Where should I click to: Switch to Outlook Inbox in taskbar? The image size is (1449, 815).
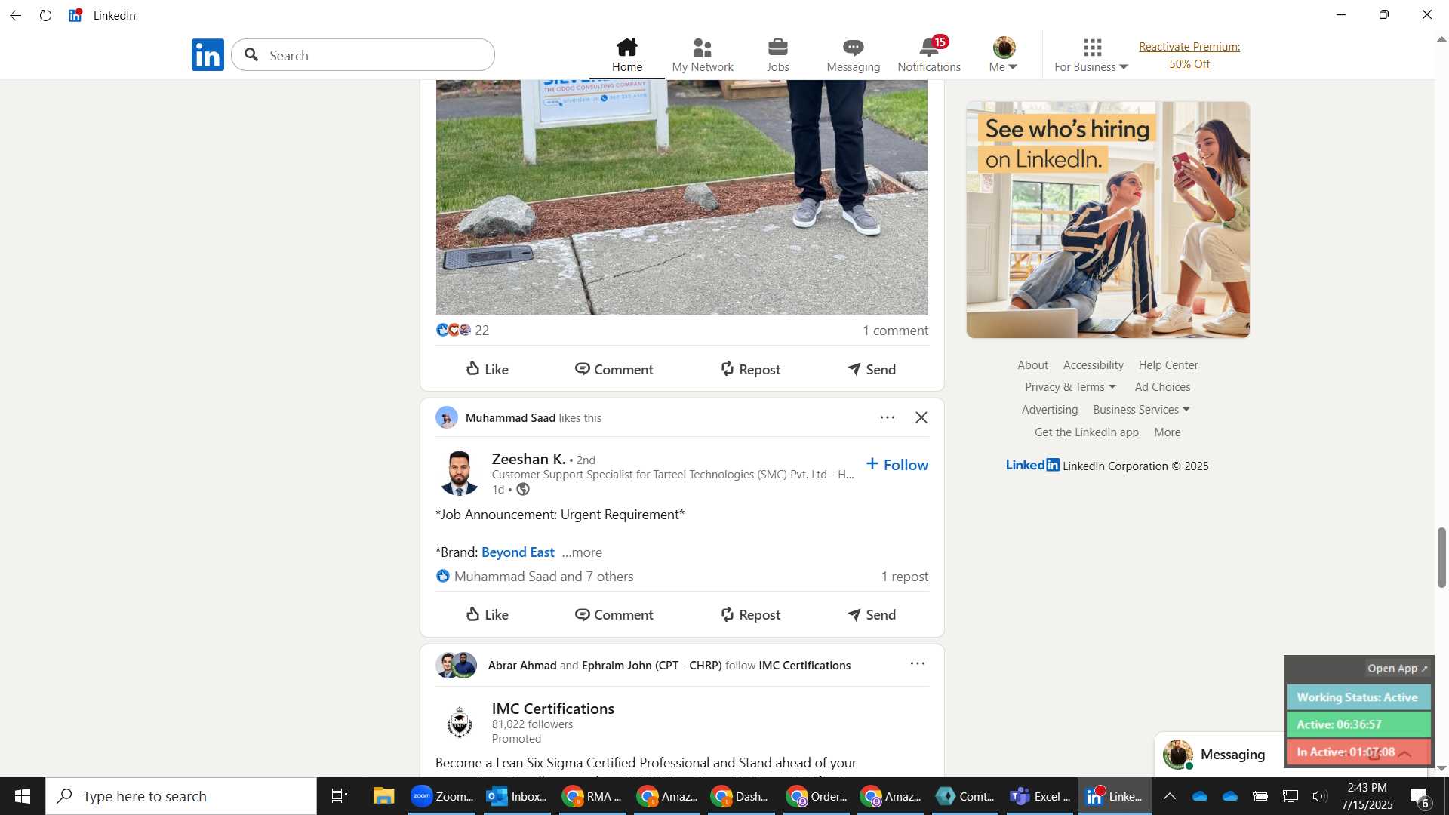coord(516,796)
